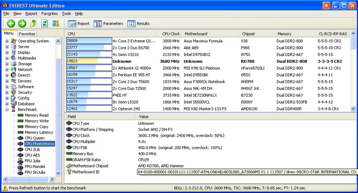Select CPU ZLib benchmark
The width and height of the screenshot is (358, 193).
[32, 150]
